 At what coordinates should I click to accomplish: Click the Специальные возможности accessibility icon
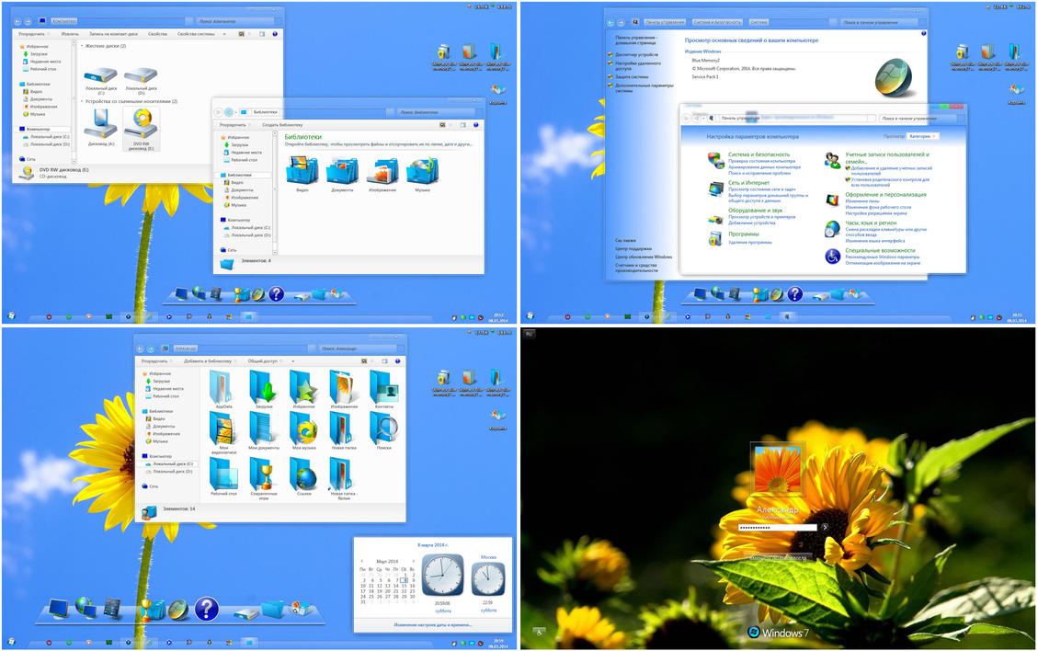(831, 256)
